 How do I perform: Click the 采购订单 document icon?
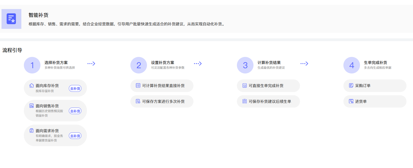point(351,86)
